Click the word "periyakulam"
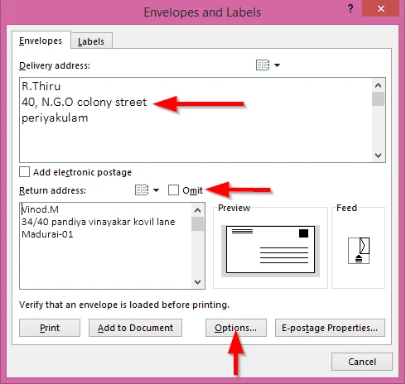The image size is (406, 384). tap(55, 118)
